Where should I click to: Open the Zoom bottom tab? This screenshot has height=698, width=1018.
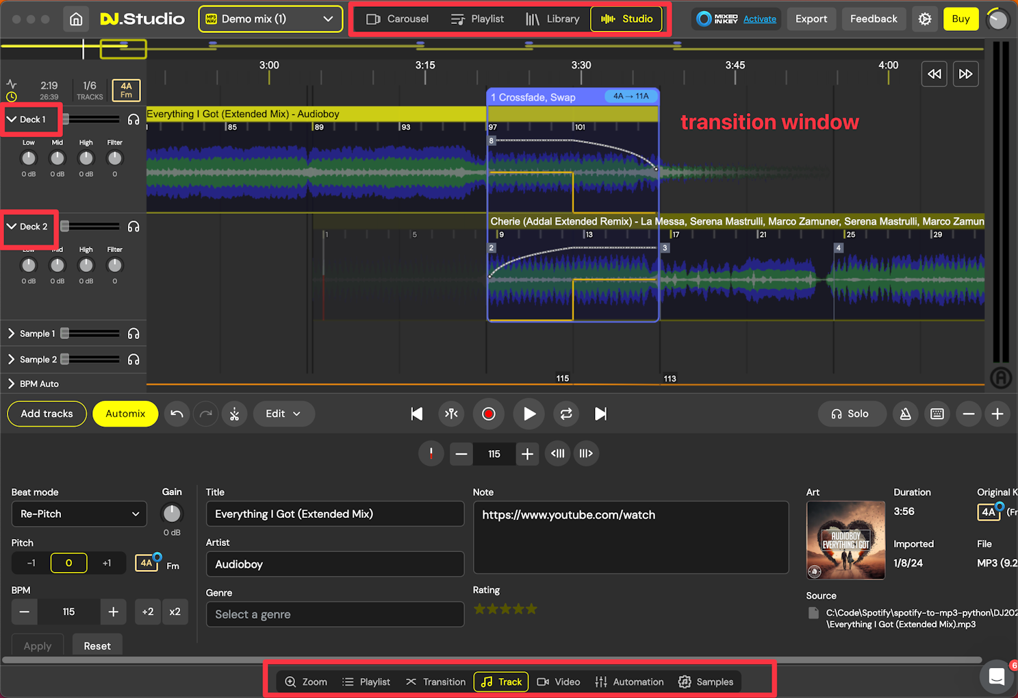pyautogui.click(x=306, y=682)
